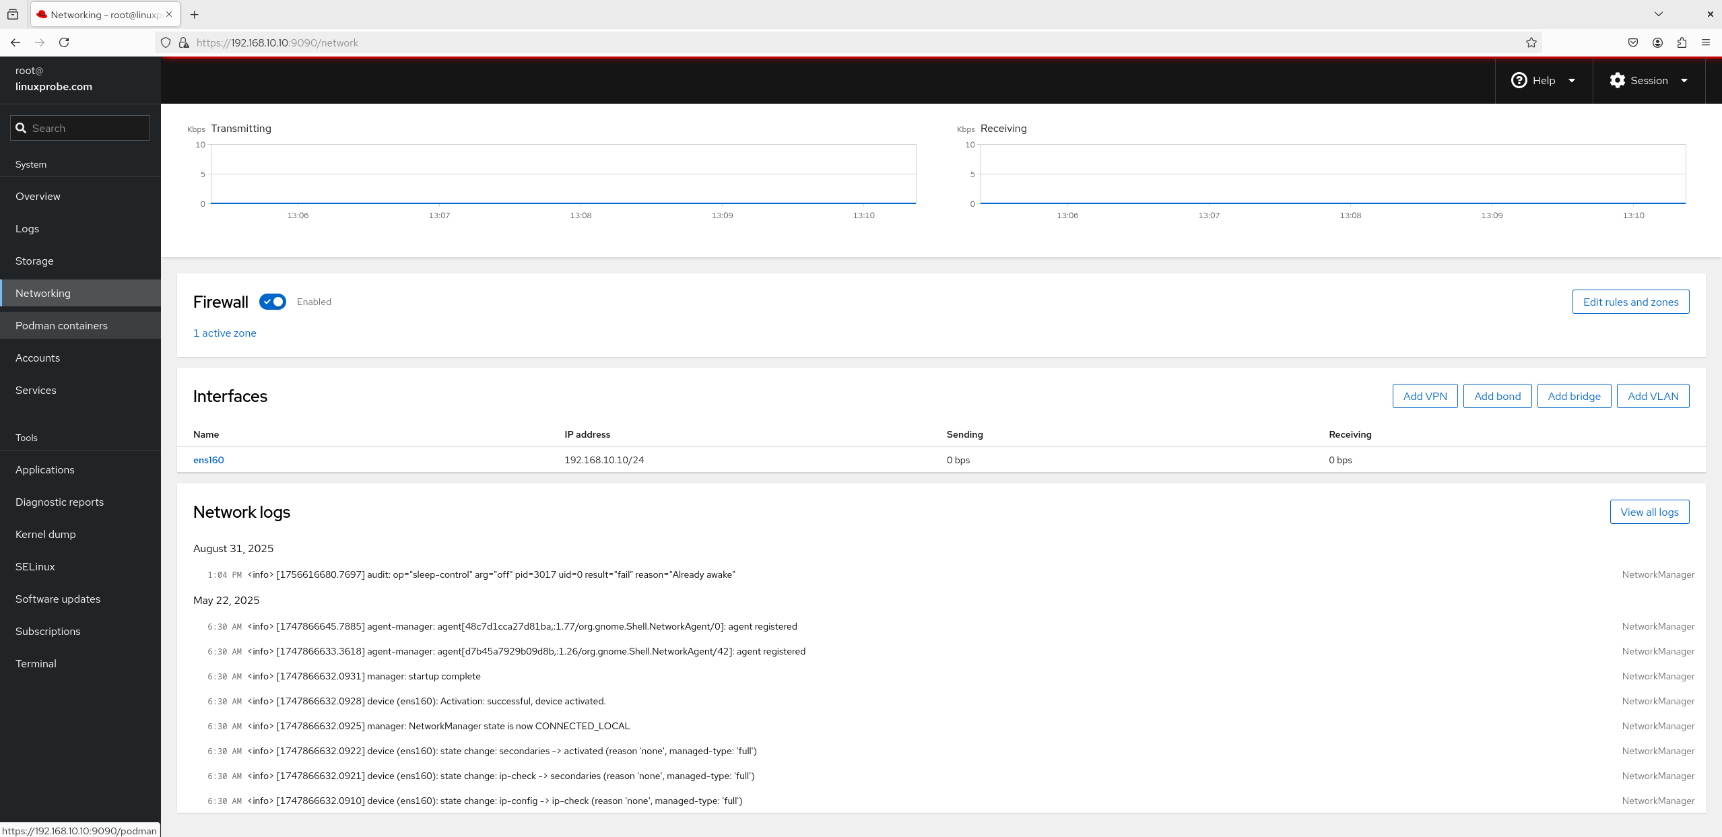This screenshot has height=837, width=1722.
Task: Open a new browser tab
Action: coord(195,14)
